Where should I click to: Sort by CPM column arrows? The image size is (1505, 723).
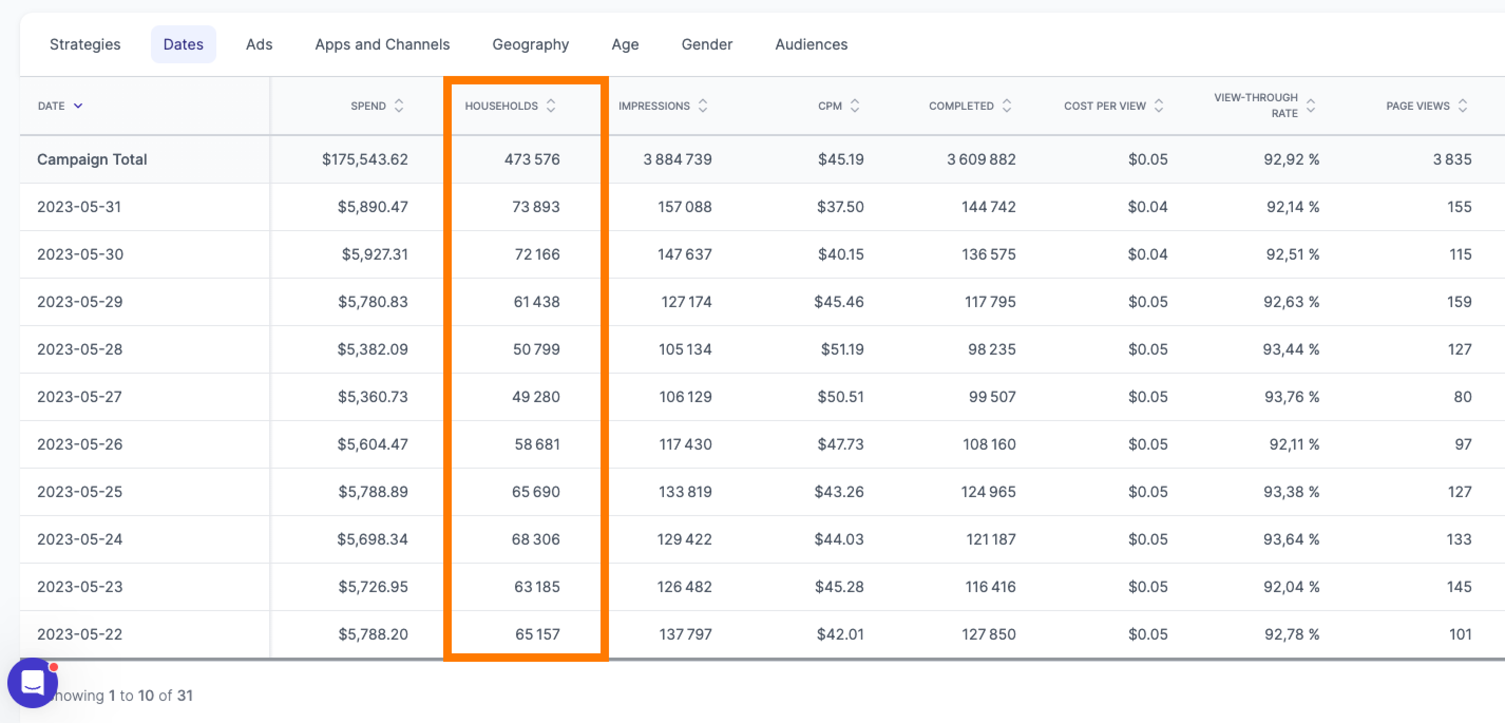pos(855,106)
